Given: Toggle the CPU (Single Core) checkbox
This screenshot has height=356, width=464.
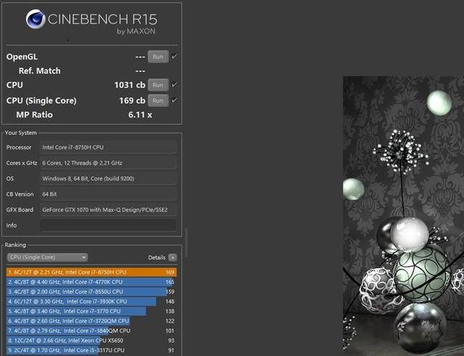Looking at the screenshot, I should click(175, 100).
